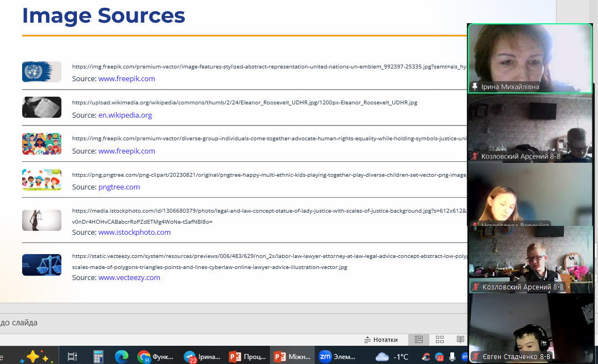Open www.freepik.com link for UN emblem
This screenshot has width=598, height=364.
pyautogui.click(x=127, y=79)
